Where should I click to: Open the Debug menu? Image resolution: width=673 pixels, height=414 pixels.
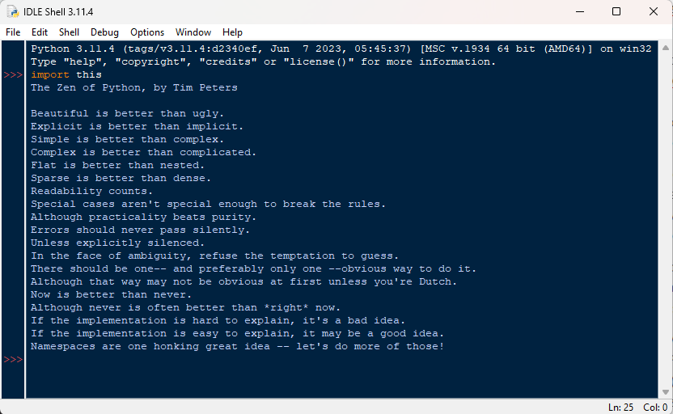pos(104,32)
